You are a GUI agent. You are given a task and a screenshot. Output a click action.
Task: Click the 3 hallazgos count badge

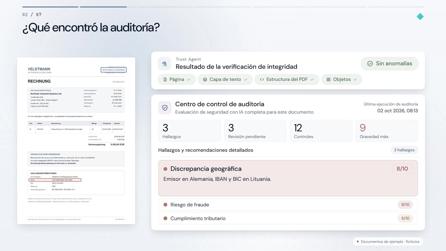click(404, 150)
